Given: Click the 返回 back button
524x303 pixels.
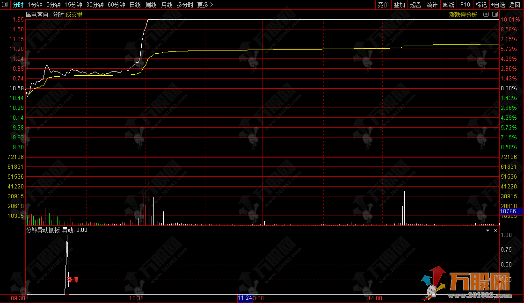Looking at the screenshot, I should pos(515,5).
